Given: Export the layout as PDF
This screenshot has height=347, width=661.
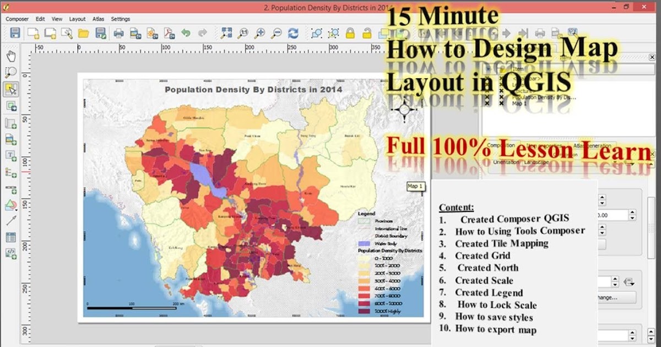Looking at the screenshot, I should (169, 33).
